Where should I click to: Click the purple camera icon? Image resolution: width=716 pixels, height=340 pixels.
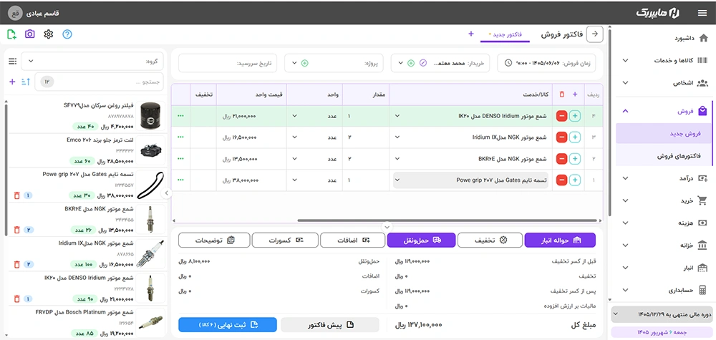pos(29,34)
